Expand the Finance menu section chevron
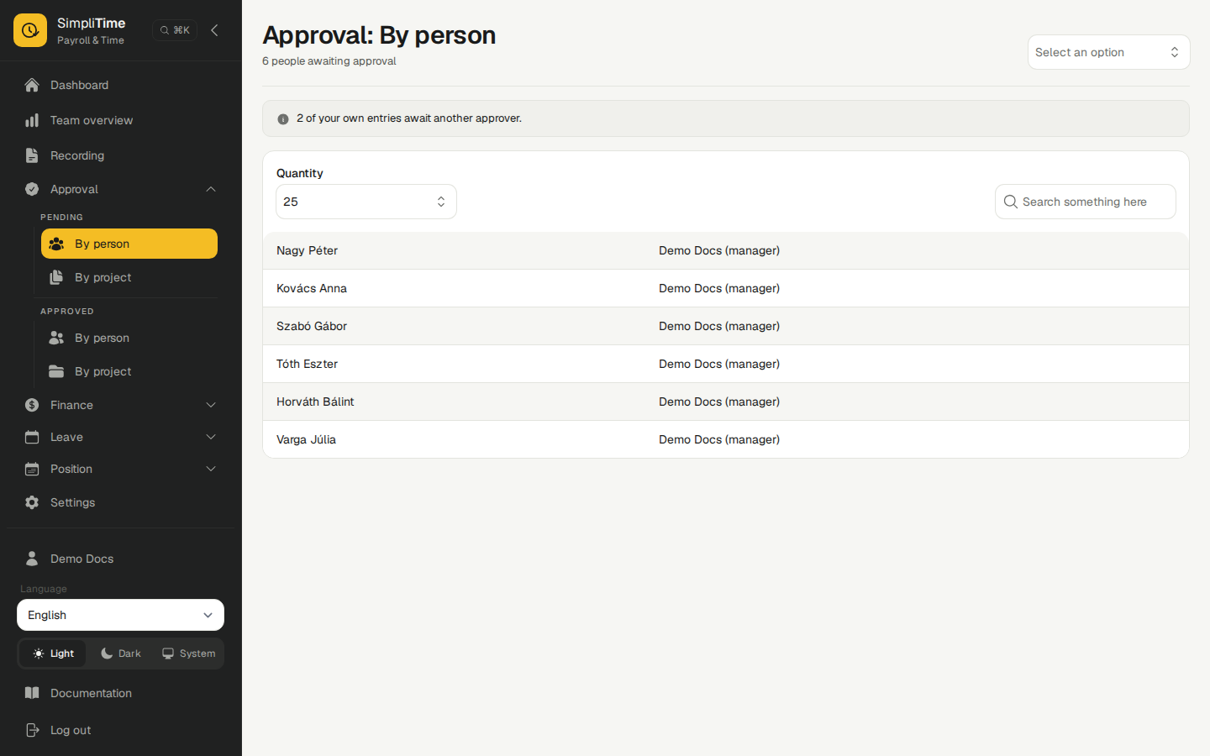 pyautogui.click(x=211, y=405)
